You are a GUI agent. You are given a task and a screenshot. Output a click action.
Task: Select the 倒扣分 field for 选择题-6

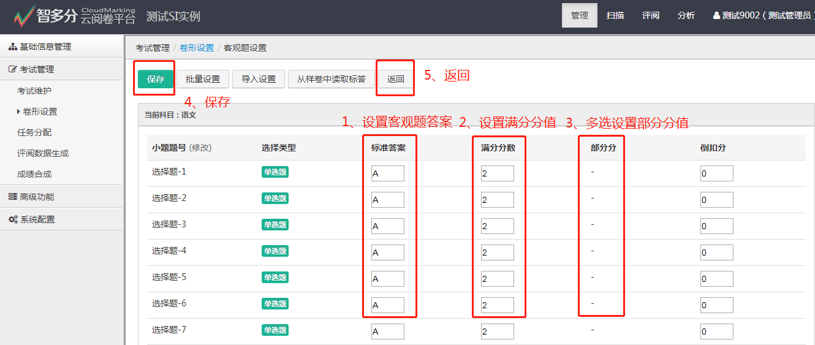(717, 305)
